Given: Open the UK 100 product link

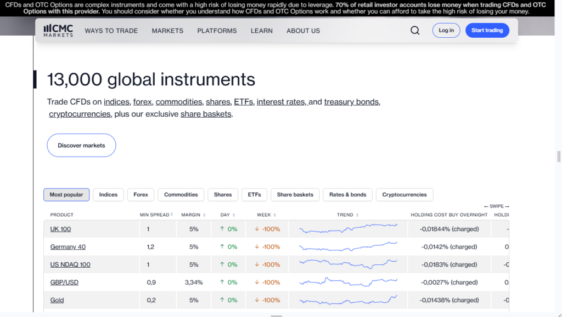Looking at the screenshot, I should pos(60,229).
